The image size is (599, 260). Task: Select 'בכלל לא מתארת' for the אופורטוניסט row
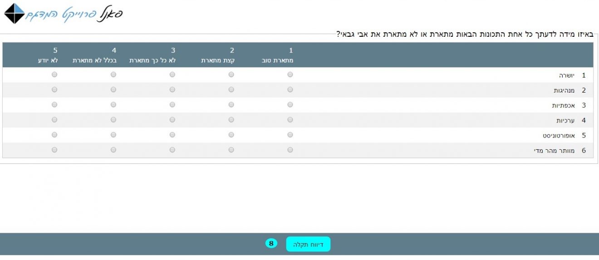click(x=113, y=135)
